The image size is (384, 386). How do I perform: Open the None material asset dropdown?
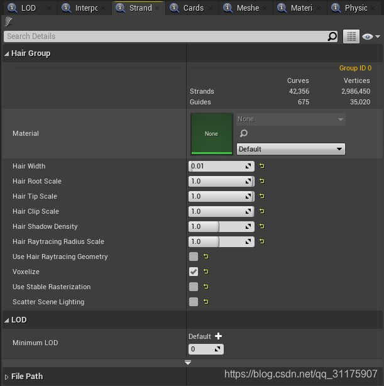291,119
